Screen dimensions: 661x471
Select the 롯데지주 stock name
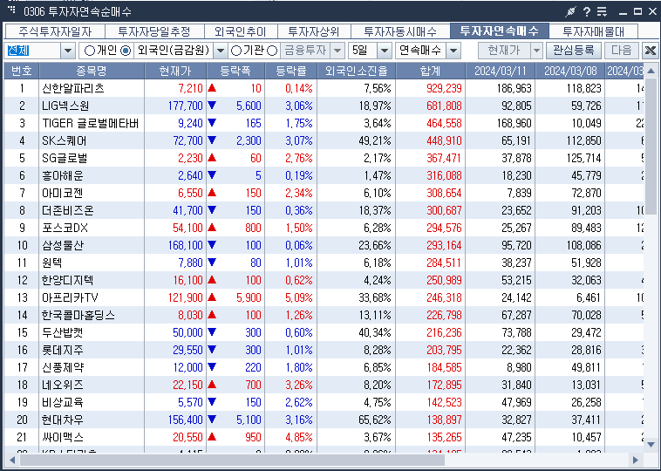[x=63, y=351]
